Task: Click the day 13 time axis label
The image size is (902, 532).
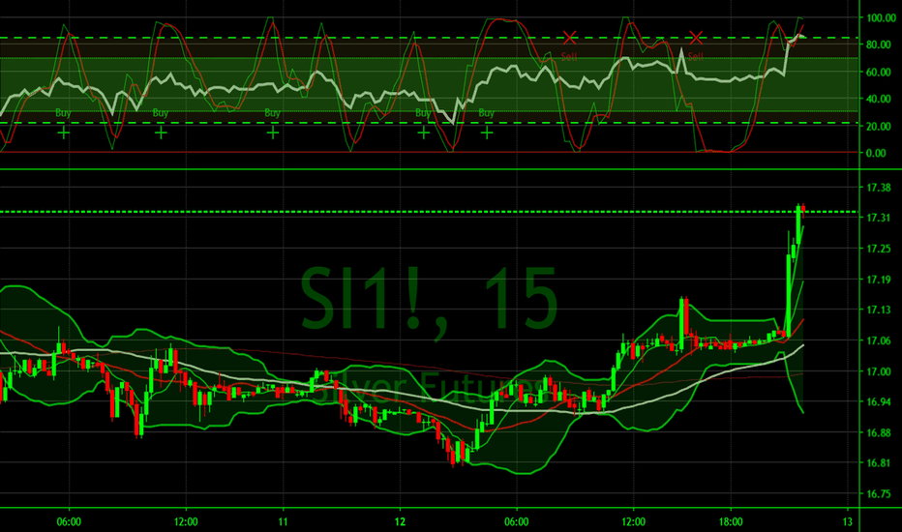Action: 848,522
